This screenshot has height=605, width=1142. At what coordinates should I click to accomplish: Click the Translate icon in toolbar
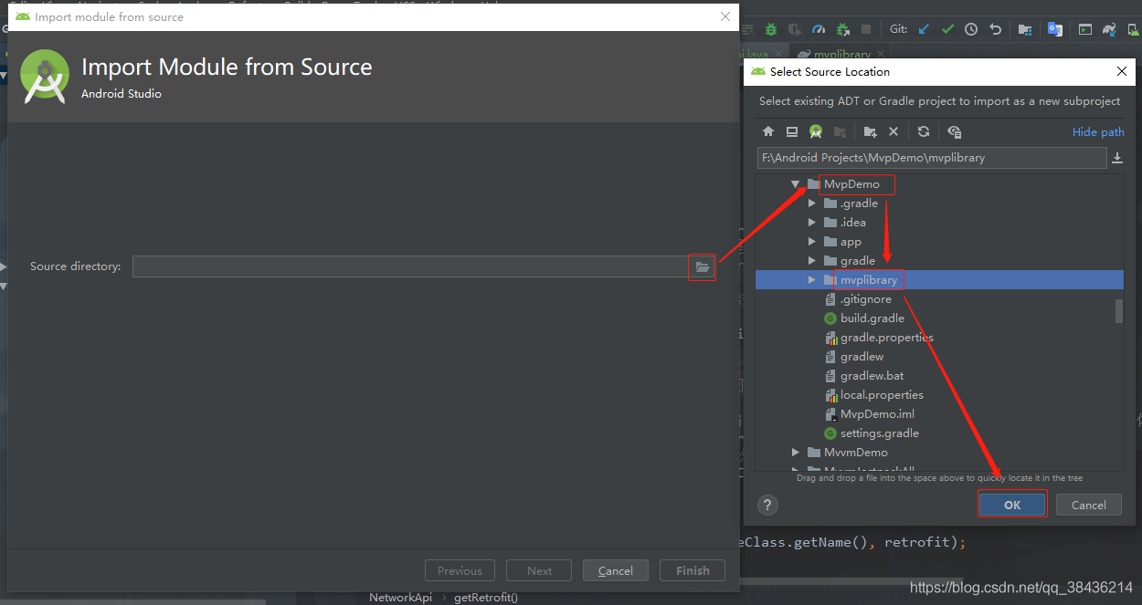[1054, 29]
